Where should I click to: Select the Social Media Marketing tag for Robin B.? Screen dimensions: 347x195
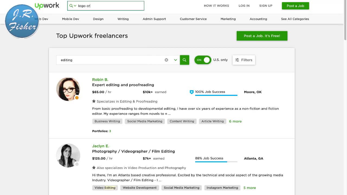145,121
